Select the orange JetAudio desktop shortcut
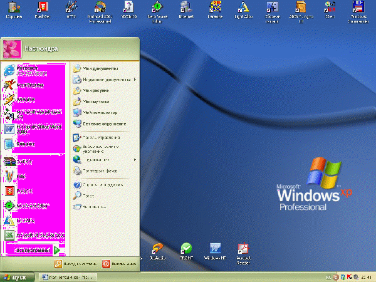The width and height of the screenshot is (376, 282). pos(157,251)
